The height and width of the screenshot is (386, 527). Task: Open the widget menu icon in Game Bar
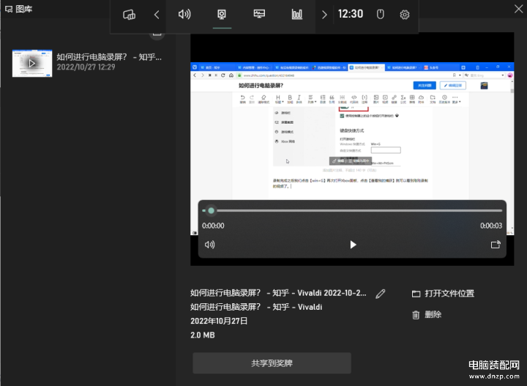(x=129, y=15)
